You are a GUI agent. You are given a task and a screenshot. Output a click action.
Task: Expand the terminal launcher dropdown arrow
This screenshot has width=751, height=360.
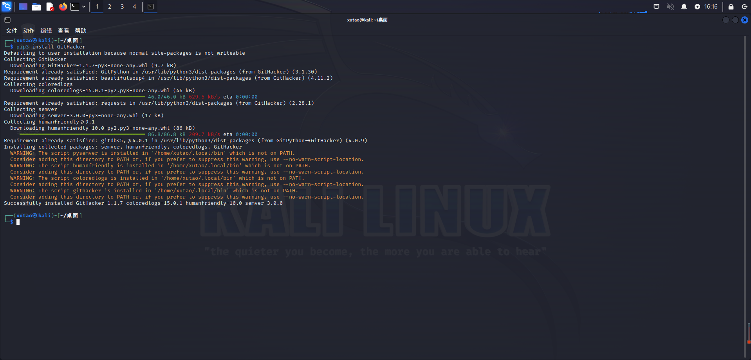(84, 7)
